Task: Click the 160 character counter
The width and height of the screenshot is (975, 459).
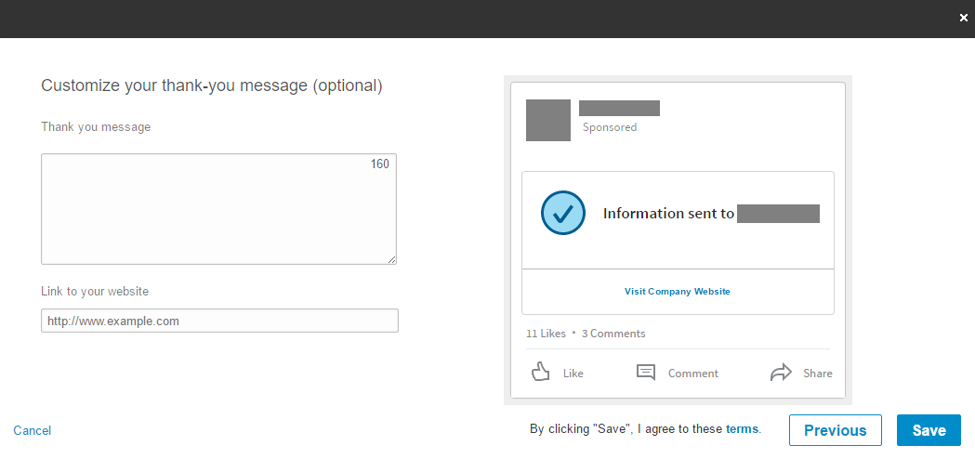Action: [x=380, y=164]
